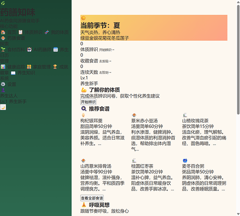This screenshot has height=216, width=240.
Task: Click the 天气炎热，养心清热 text
Action: (100, 32)
